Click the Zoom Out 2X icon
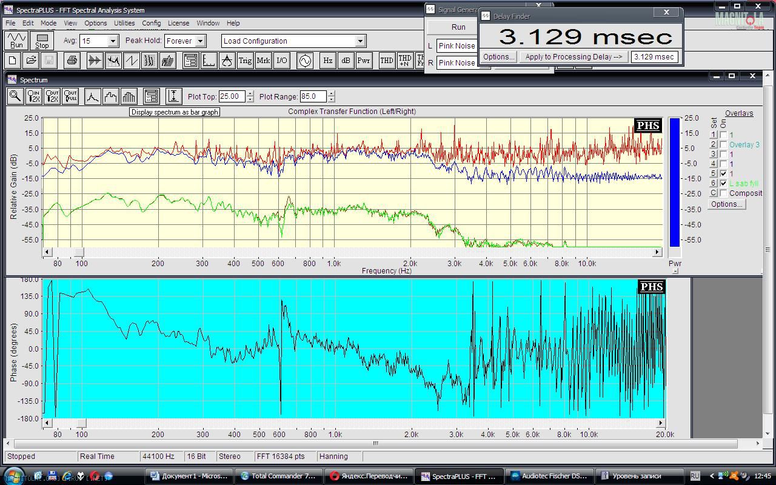This screenshot has height=485, width=776. tap(52, 96)
